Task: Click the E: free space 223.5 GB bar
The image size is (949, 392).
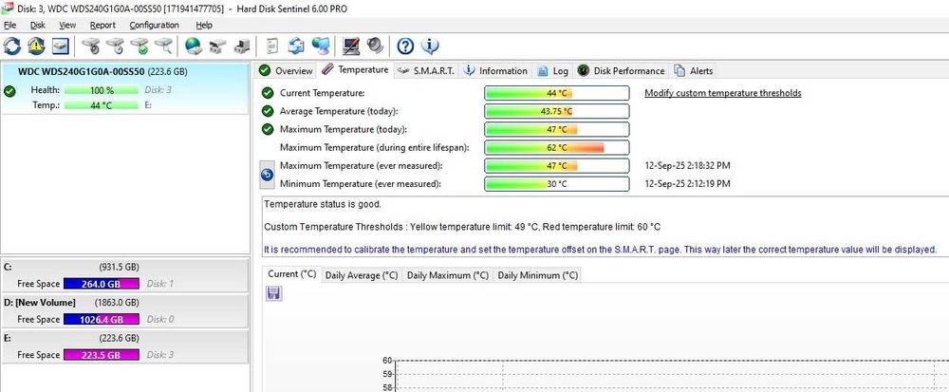Action: 102,355
